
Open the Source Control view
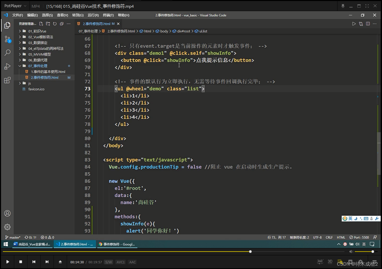tap(7, 39)
